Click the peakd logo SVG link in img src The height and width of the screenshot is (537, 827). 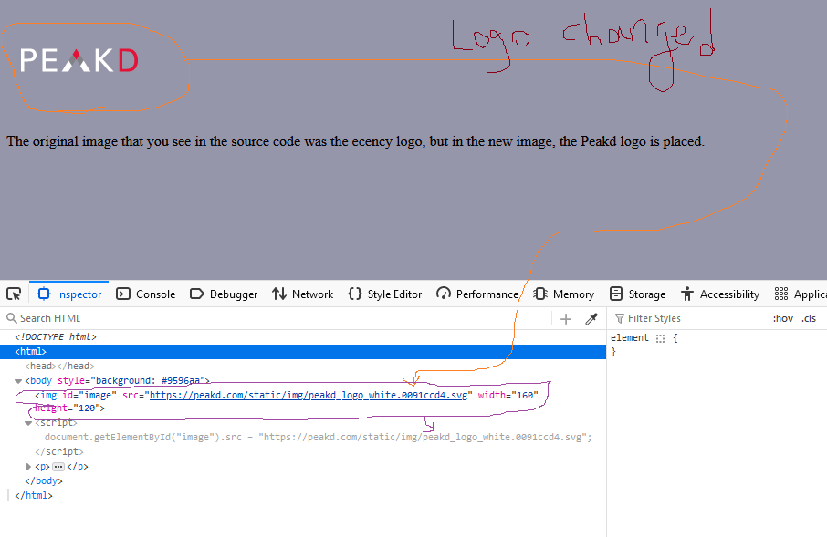(309, 395)
